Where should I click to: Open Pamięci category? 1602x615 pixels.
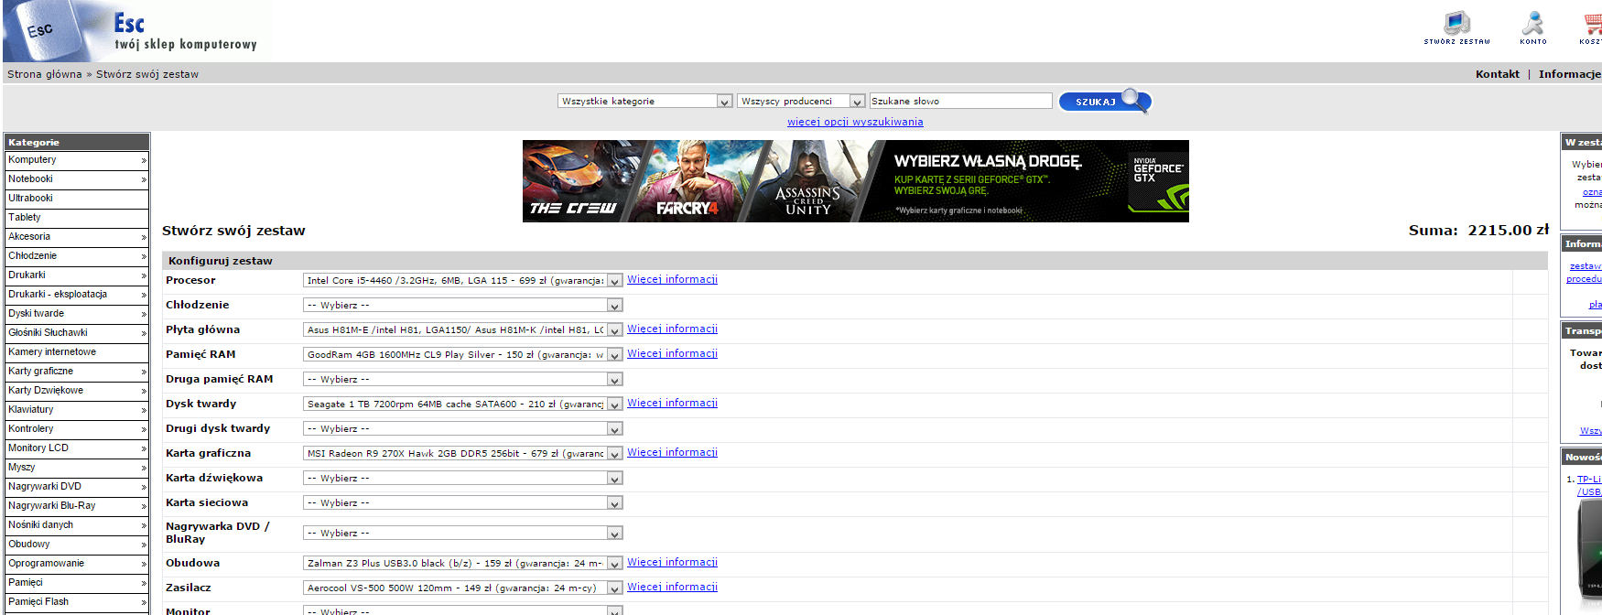coord(77,583)
